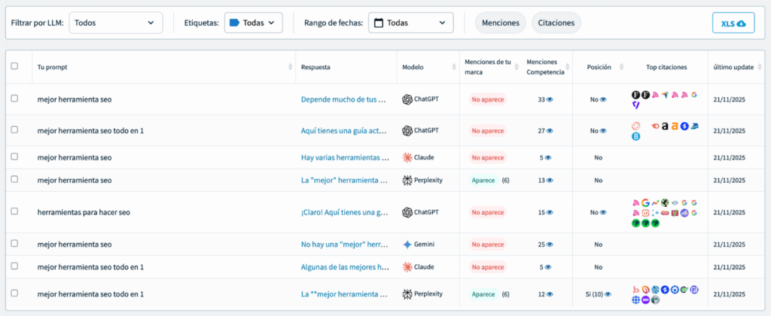
Task: View the 13 competitor mentions eye icon
Action: point(550,181)
